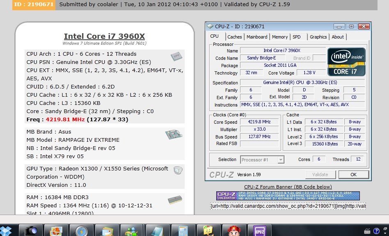Open the About tab

(x=338, y=37)
